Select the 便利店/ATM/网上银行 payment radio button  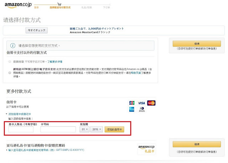[10, 73]
